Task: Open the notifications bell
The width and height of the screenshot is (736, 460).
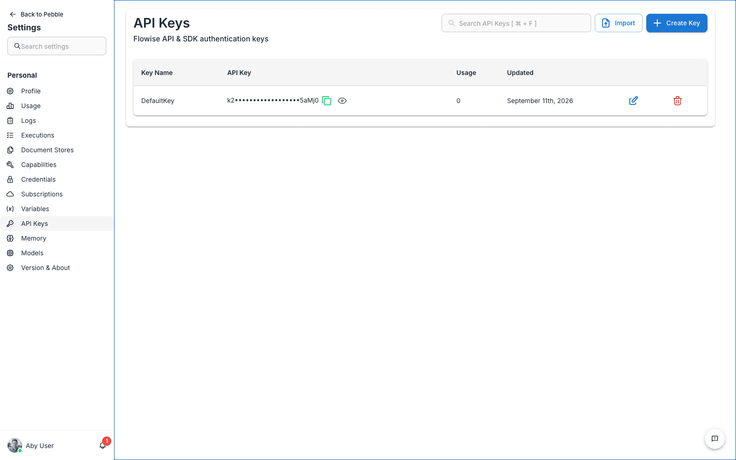Action: click(103, 445)
